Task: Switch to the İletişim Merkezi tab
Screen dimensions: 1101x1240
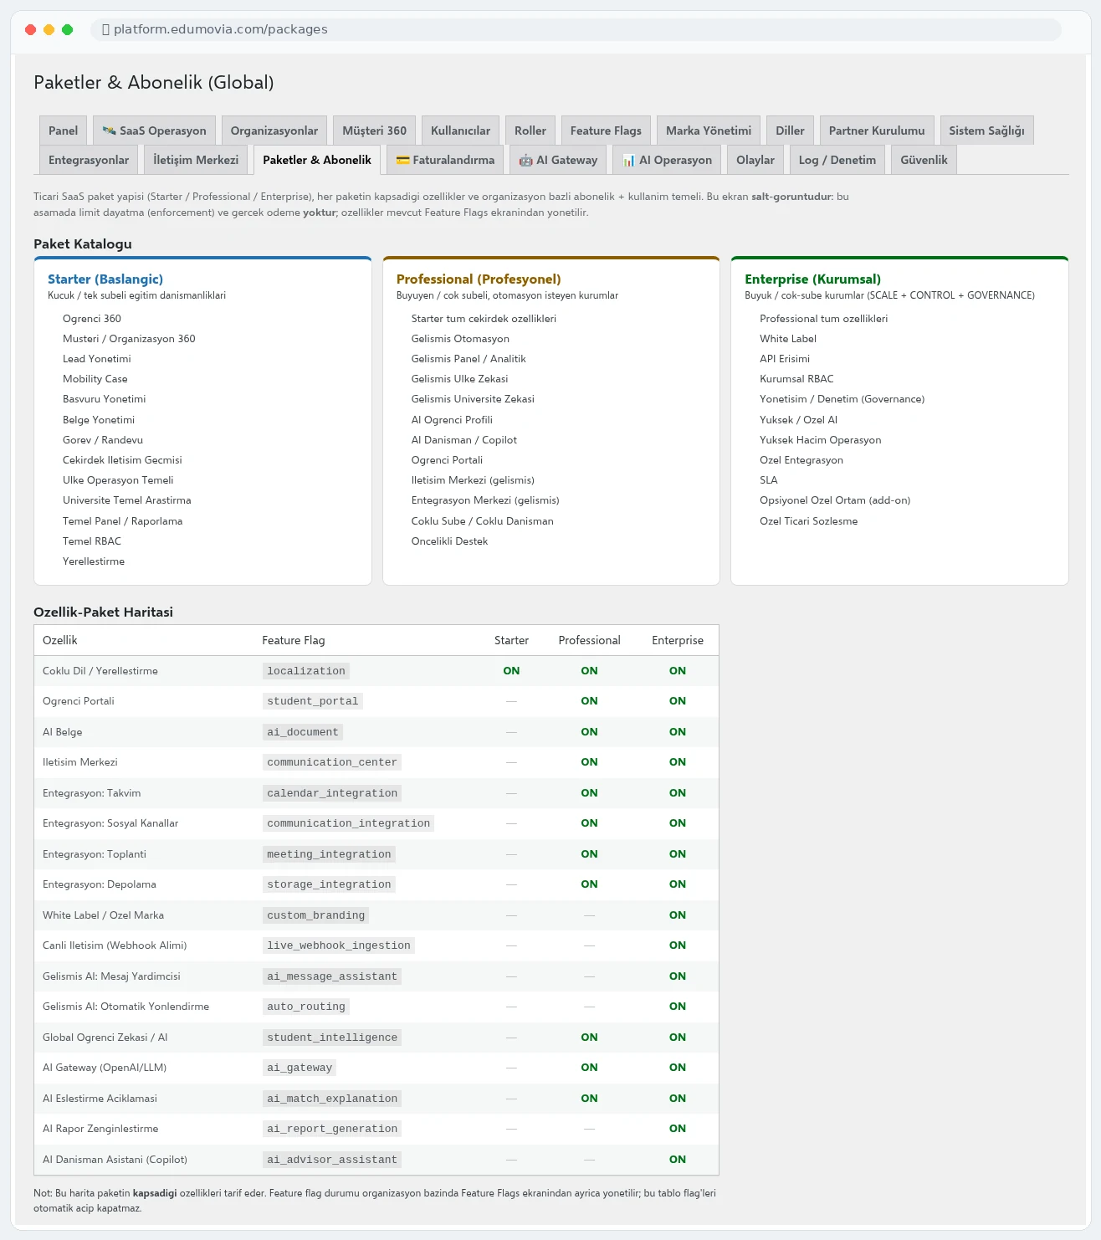Action: click(196, 160)
